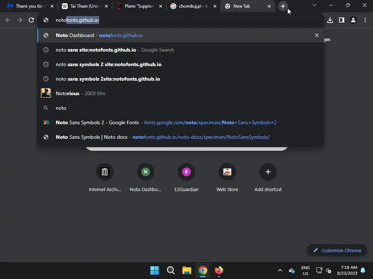Remove the Noto Dashboard suggestion

317,35
